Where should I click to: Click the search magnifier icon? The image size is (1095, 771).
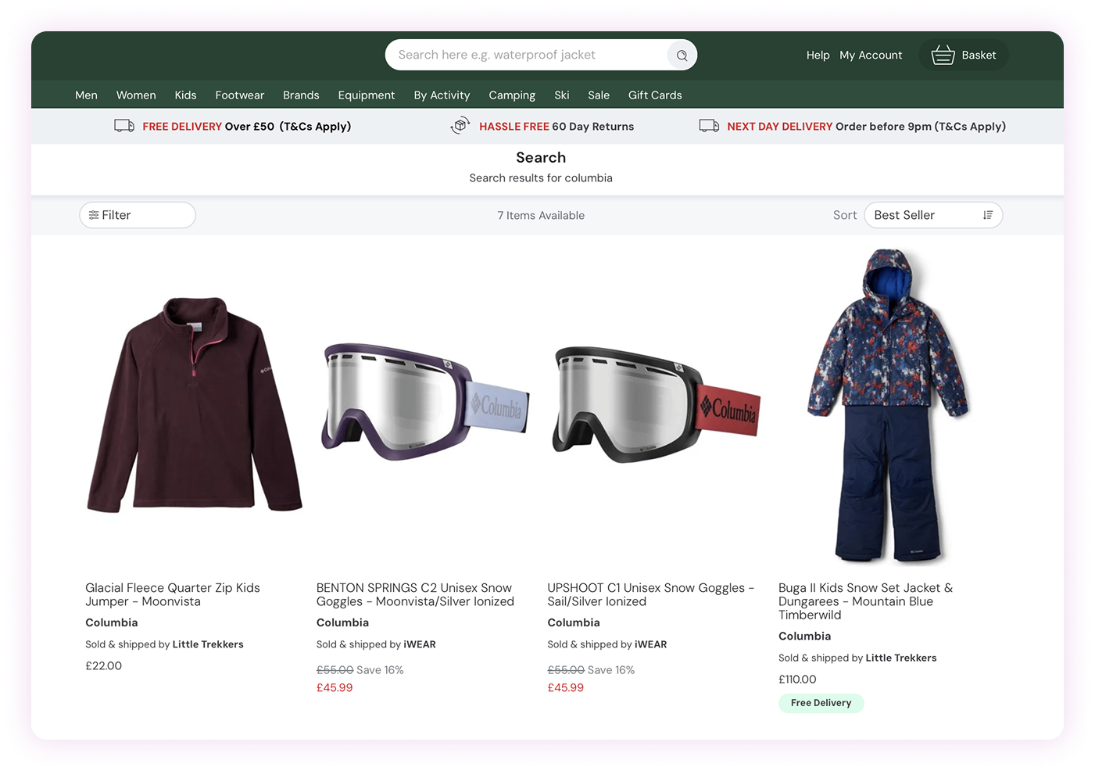click(x=682, y=56)
